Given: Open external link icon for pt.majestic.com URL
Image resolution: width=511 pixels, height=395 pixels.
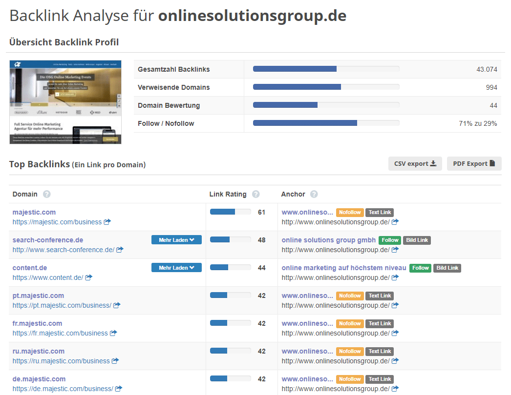Looking at the screenshot, I should pos(117,305).
